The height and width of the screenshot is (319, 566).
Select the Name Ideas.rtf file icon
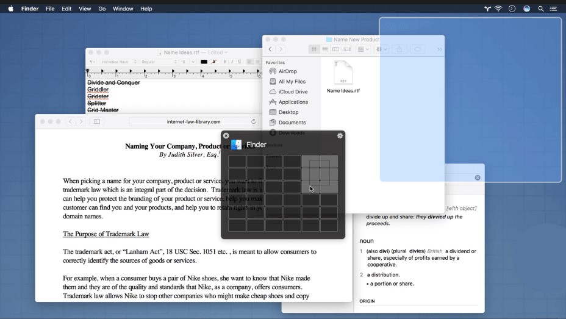pyautogui.click(x=343, y=73)
